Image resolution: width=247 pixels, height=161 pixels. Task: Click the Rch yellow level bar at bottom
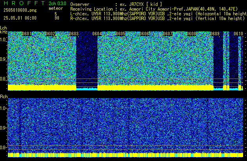125,155
